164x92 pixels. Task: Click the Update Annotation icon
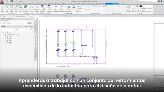(x=68, y=9)
